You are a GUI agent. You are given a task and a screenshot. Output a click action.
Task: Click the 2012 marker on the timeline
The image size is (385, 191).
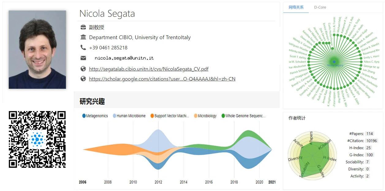[x=158, y=182]
